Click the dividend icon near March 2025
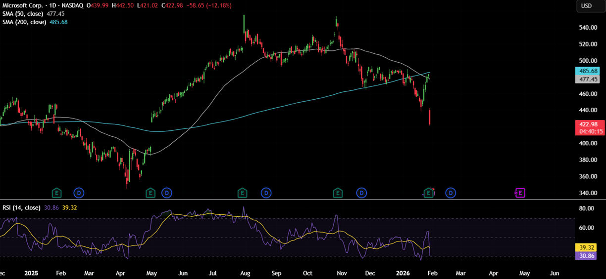The width and height of the screenshot is (606, 279). tap(79, 193)
